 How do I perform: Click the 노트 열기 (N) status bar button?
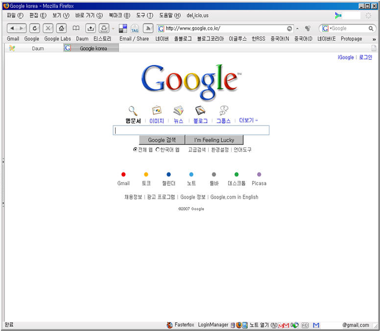point(263,325)
